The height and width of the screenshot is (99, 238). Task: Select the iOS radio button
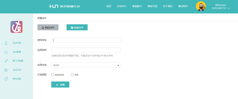pos(72,75)
